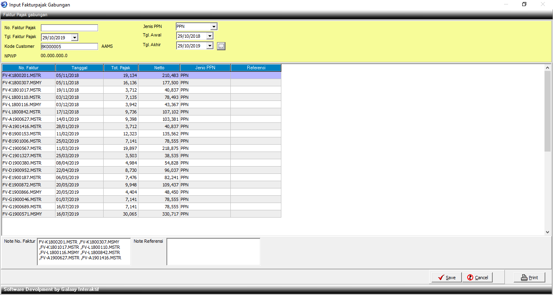Click the app icon in the title bar
The width and height of the screenshot is (553, 295).
click(x=4, y=4)
